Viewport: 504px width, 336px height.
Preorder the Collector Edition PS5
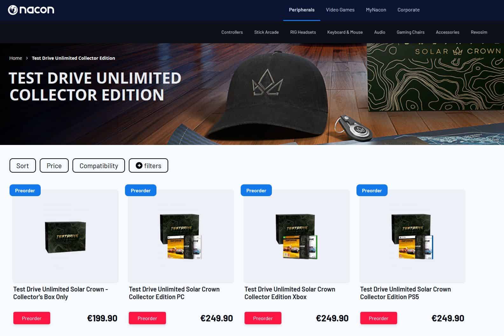click(378, 318)
